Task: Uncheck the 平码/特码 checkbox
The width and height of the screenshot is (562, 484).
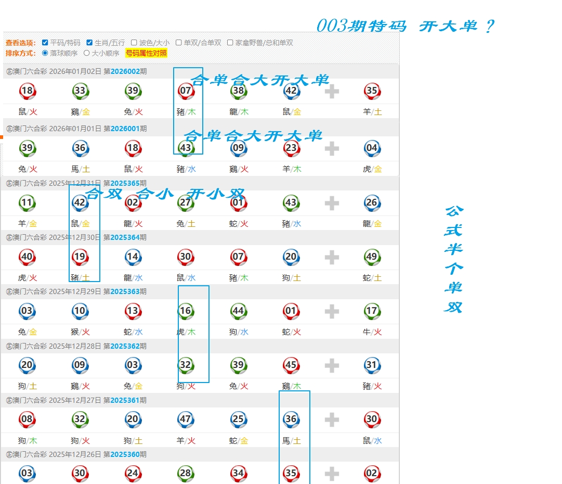Action: point(45,43)
